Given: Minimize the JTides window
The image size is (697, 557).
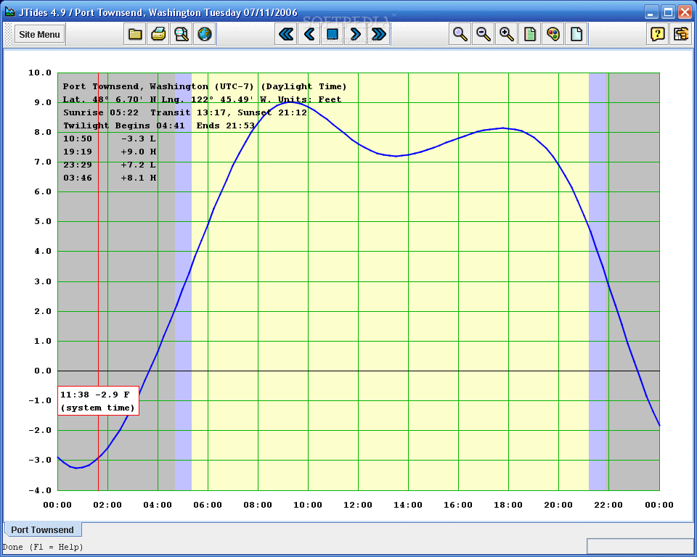Looking at the screenshot, I should click(651, 12).
